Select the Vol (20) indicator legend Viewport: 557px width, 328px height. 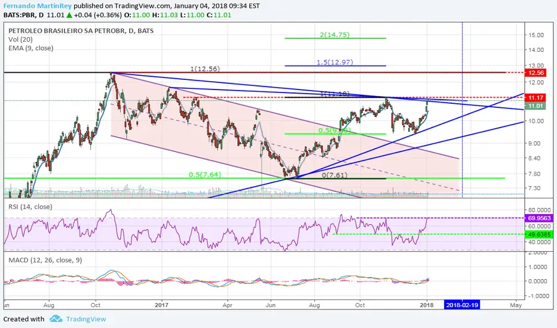pos(20,39)
